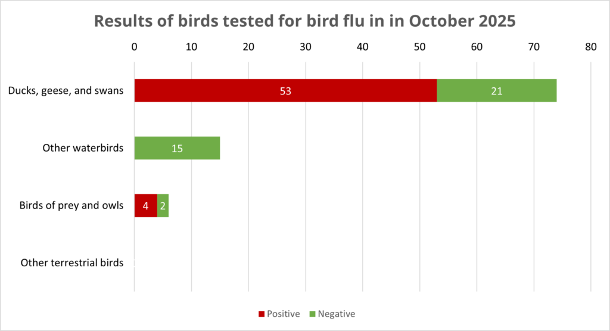Click the Other terrestrial birds label
Viewport: 610px width, 331px height.
(71, 263)
